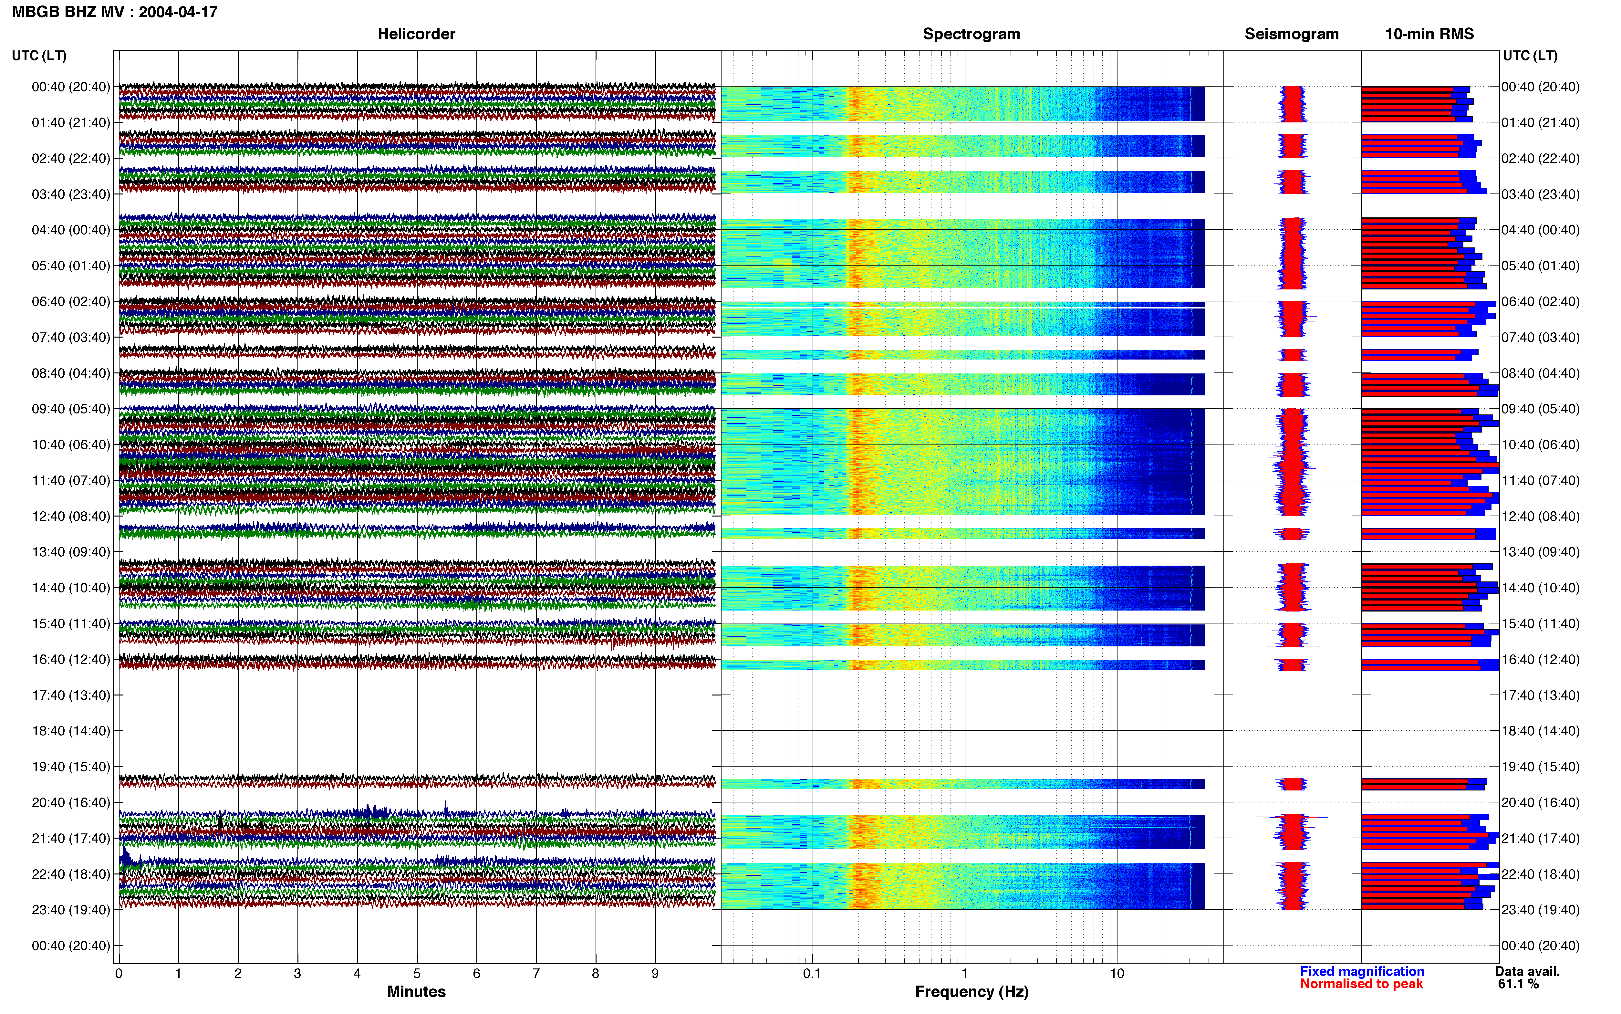Click the 01:40 (21:40) label on the Helicorder axis
This screenshot has width=1621, height=1014.
[x=71, y=123]
